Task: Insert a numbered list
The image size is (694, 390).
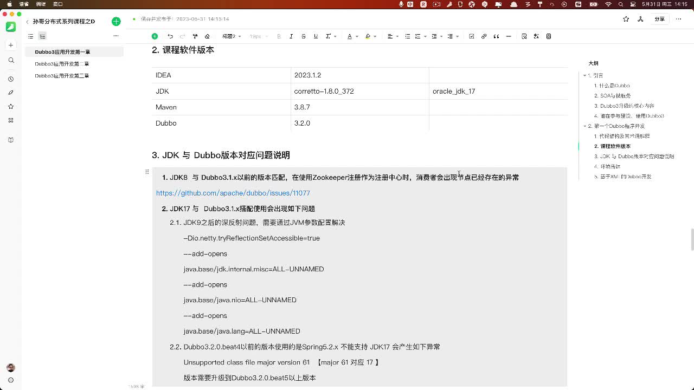Action: click(x=417, y=36)
